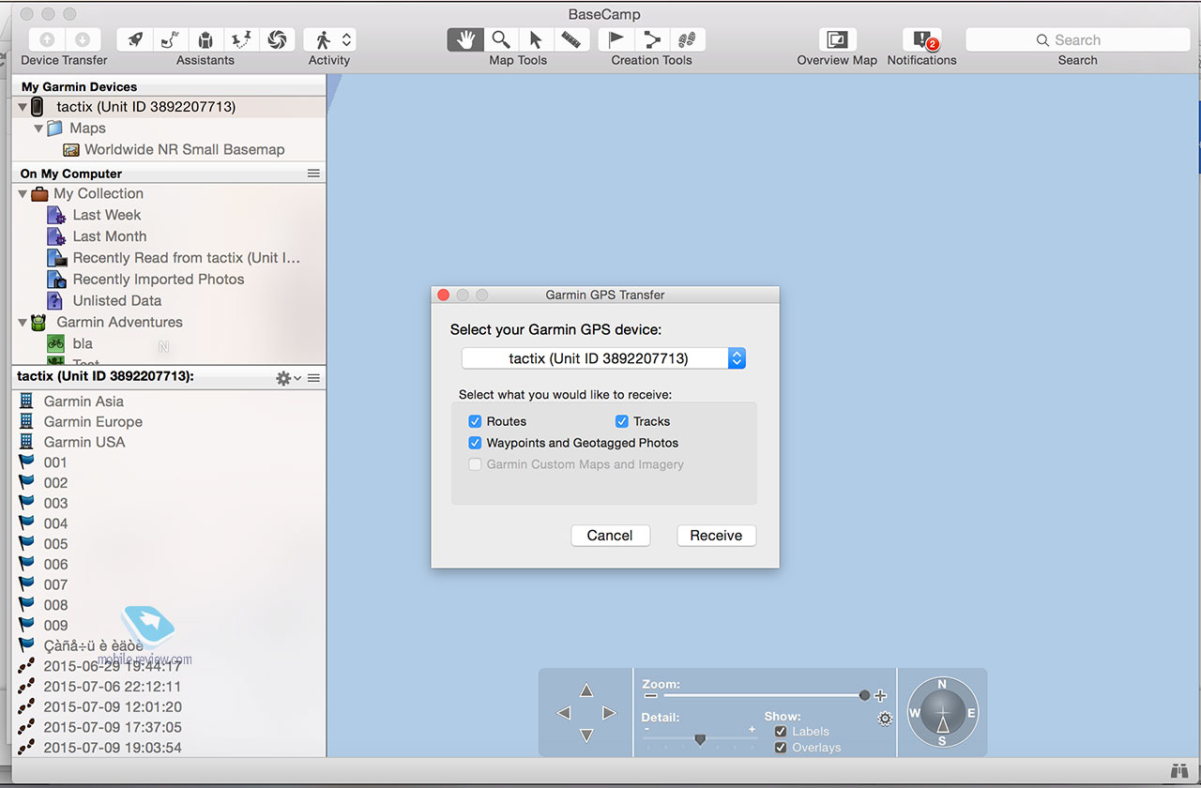Open the gear dropdown in tactix list header

coord(288,378)
